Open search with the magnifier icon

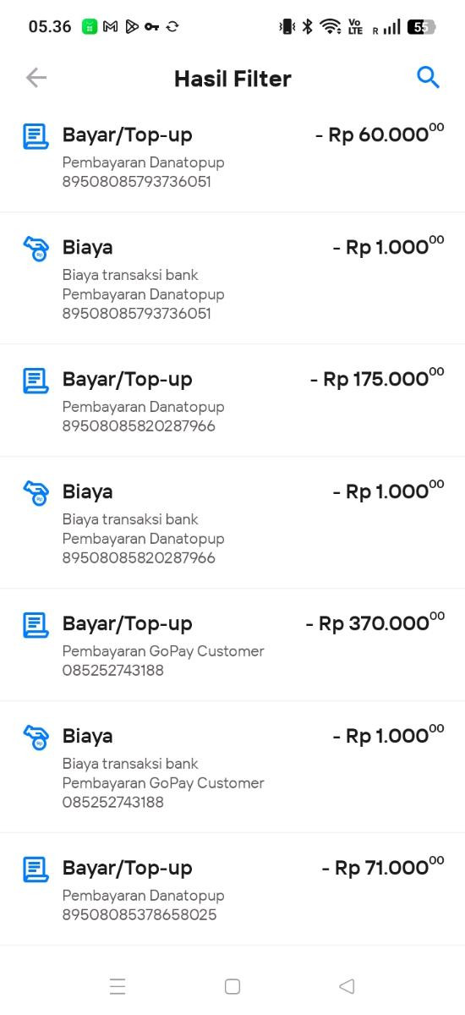click(429, 78)
